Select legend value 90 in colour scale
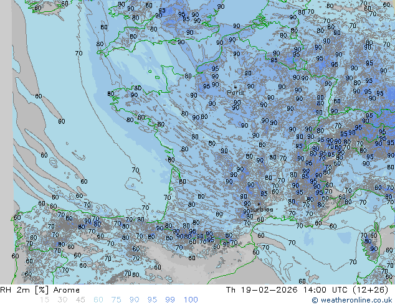This screenshot has height=305, width=395. coord(134,300)
